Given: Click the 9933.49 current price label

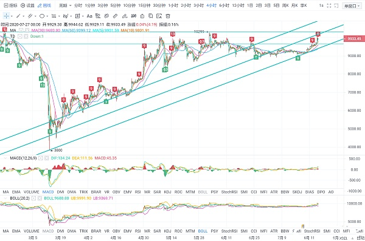Looking at the screenshot, I should [x=354, y=38].
